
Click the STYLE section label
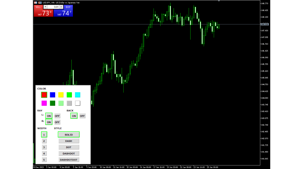(x=58, y=128)
